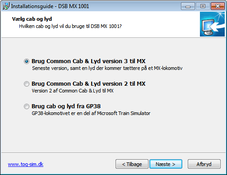Close the installer window
227x175 pixels.
pos(218,6)
